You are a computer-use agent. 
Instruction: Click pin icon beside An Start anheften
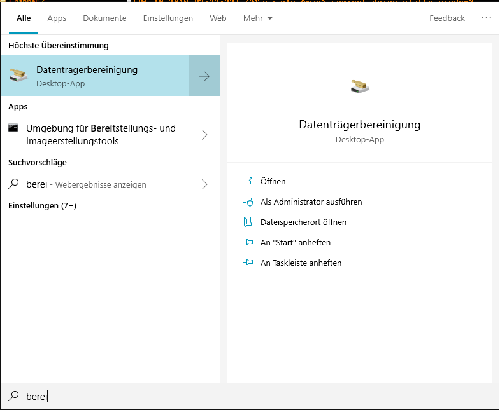pos(248,242)
